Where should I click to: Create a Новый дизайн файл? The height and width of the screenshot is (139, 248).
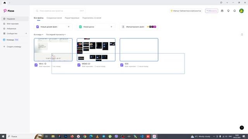click(53, 27)
